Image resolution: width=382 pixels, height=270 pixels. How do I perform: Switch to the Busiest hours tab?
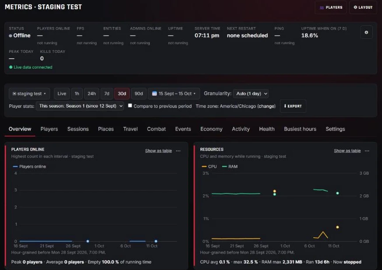pos(300,129)
